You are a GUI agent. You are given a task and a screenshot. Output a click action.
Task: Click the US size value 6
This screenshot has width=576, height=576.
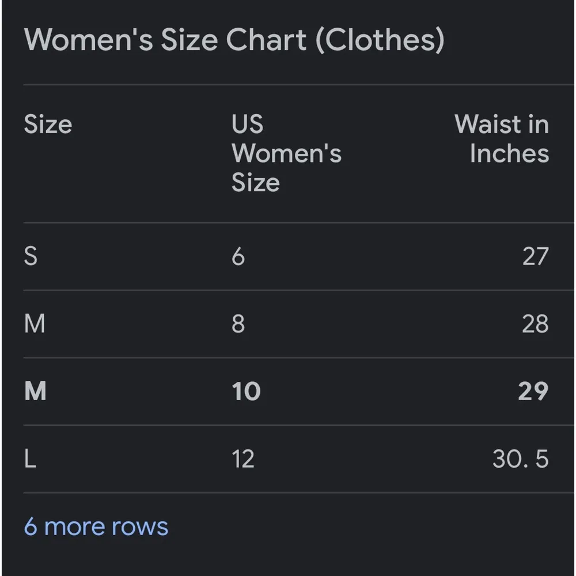tap(237, 257)
